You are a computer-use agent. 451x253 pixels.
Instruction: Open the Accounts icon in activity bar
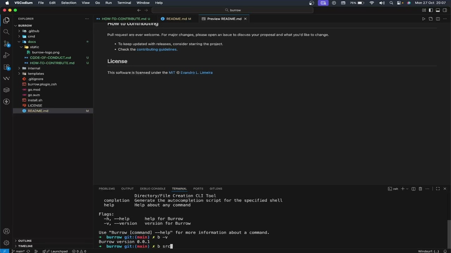coord(6,231)
